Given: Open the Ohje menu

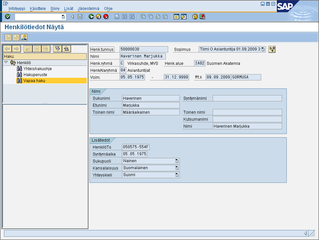Looking at the screenshot, I should (x=108, y=9).
